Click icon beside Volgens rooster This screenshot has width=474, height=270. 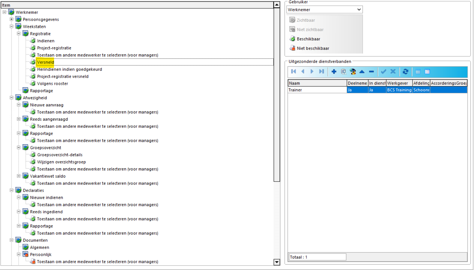[33, 83]
